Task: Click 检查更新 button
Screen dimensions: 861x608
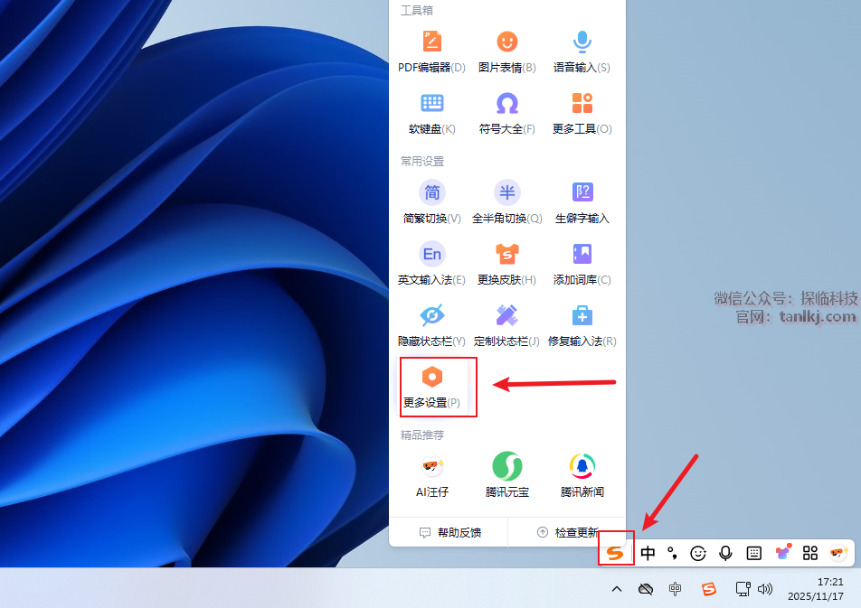Action: pyautogui.click(x=566, y=533)
